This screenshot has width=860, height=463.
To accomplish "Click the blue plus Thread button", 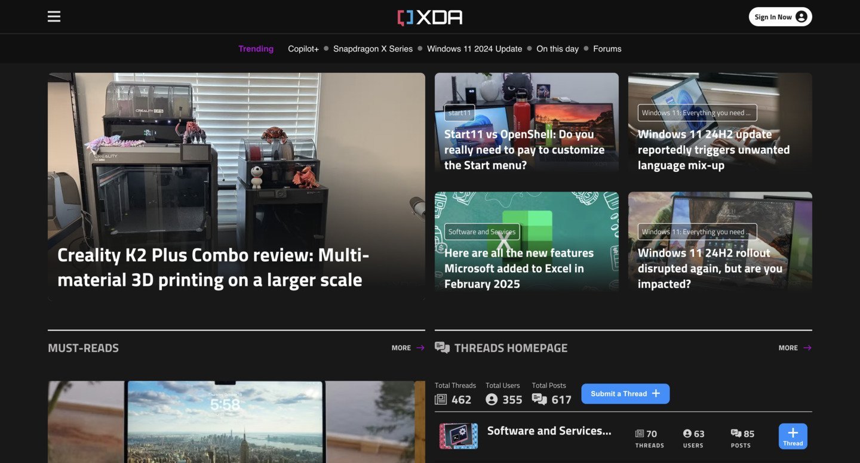I will (x=793, y=436).
